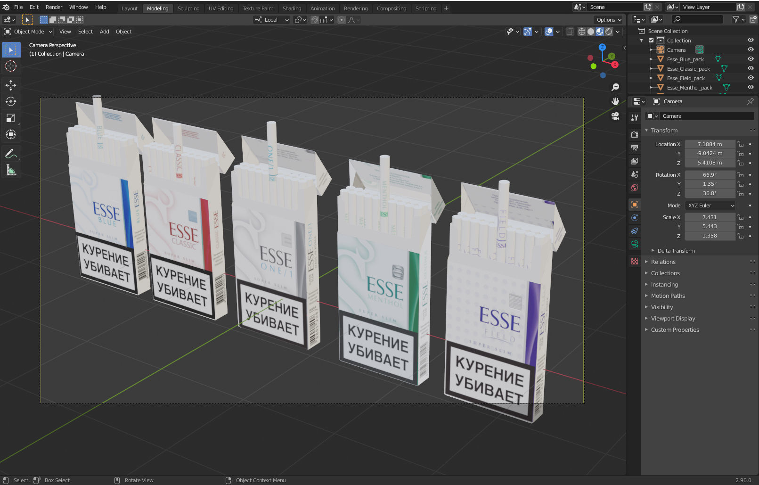Click the viewport View menu button
This screenshot has height=485, width=759.
click(65, 32)
